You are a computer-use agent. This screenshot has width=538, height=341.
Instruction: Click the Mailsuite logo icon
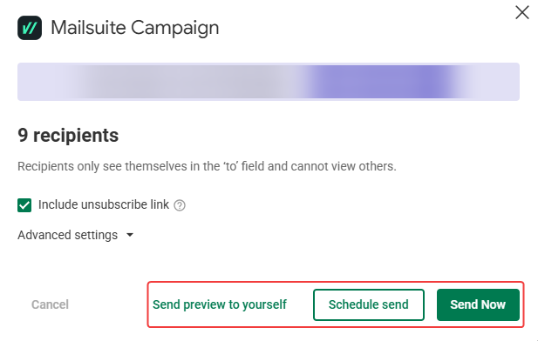click(30, 28)
